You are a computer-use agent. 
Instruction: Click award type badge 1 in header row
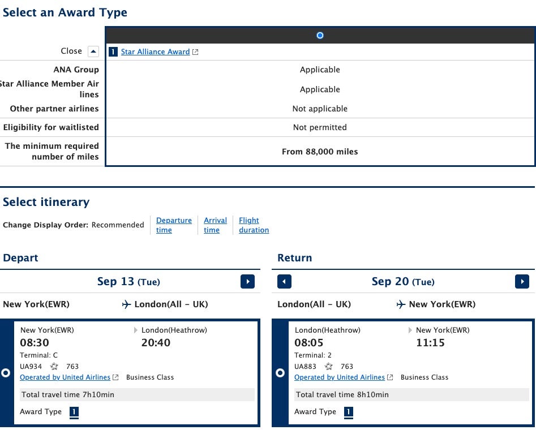tap(113, 51)
